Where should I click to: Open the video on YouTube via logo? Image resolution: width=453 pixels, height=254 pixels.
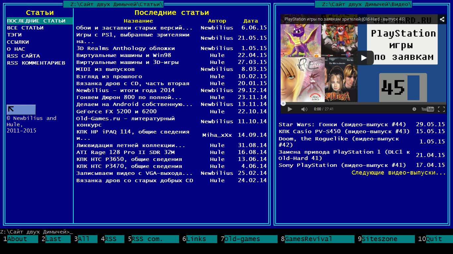[x=427, y=109]
